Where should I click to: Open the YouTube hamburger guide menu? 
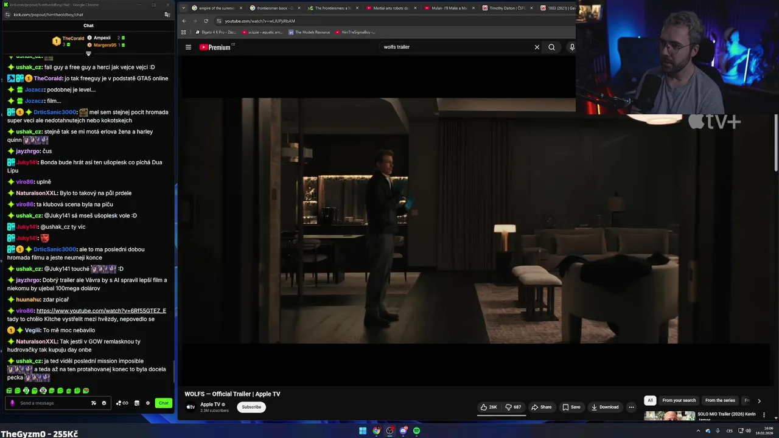tap(188, 47)
